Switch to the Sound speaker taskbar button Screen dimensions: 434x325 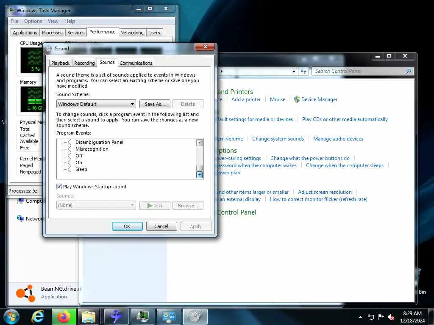(x=195, y=317)
